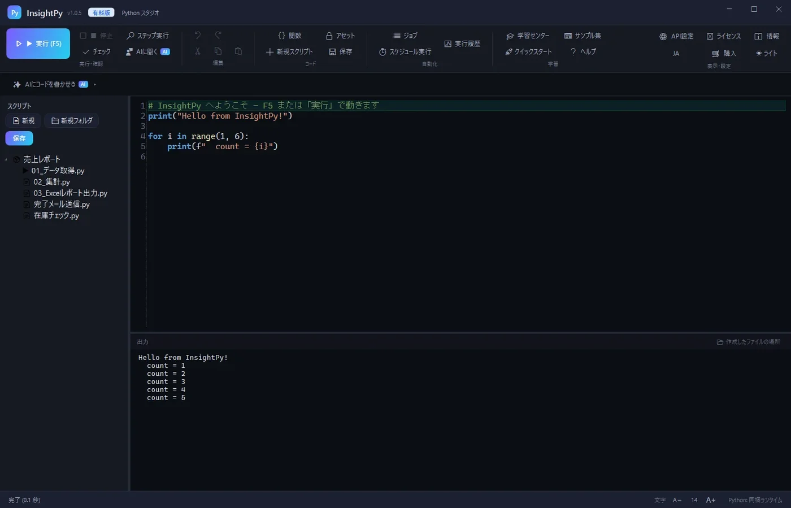Open the 関数 functions tool
The width and height of the screenshot is (791, 508).
pyautogui.click(x=290, y=36)
